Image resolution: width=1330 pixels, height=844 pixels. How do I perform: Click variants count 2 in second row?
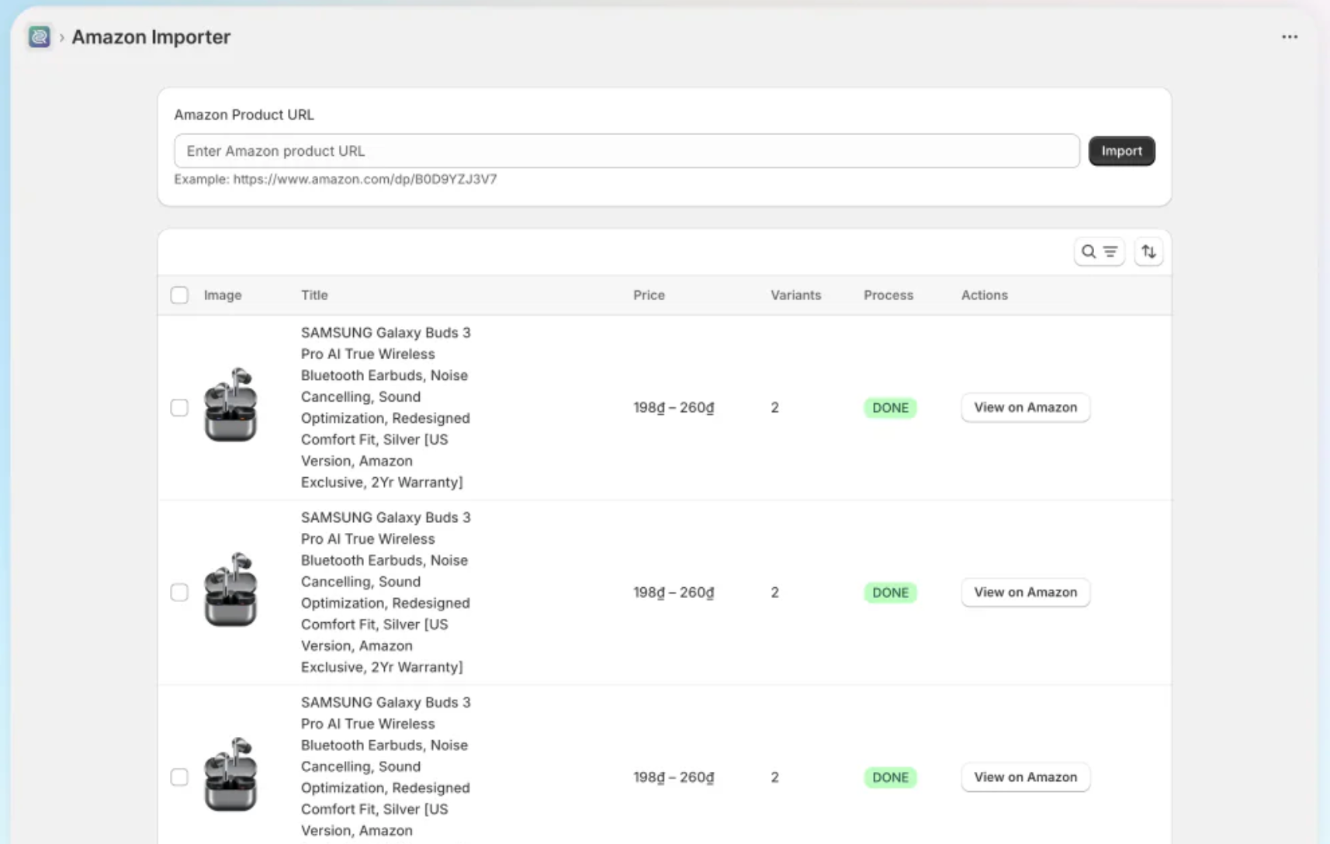click(x=774, y=592)
